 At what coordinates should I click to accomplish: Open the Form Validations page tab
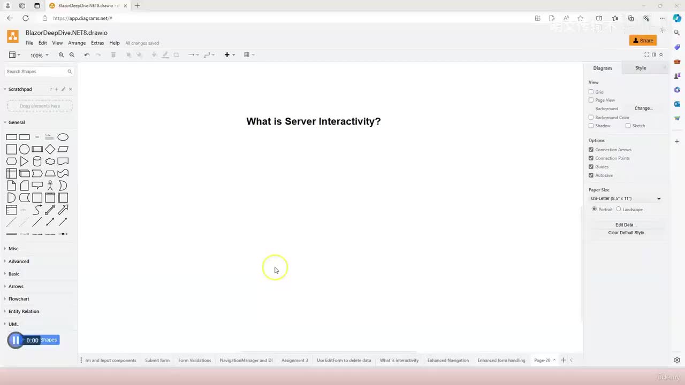click(x=195, y=360)
